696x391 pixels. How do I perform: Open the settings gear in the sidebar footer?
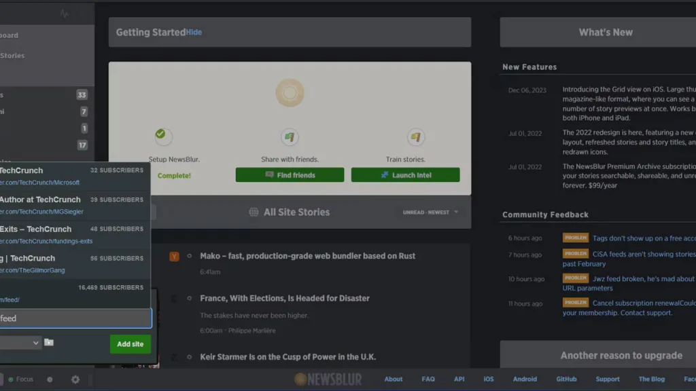pos(75,379)
